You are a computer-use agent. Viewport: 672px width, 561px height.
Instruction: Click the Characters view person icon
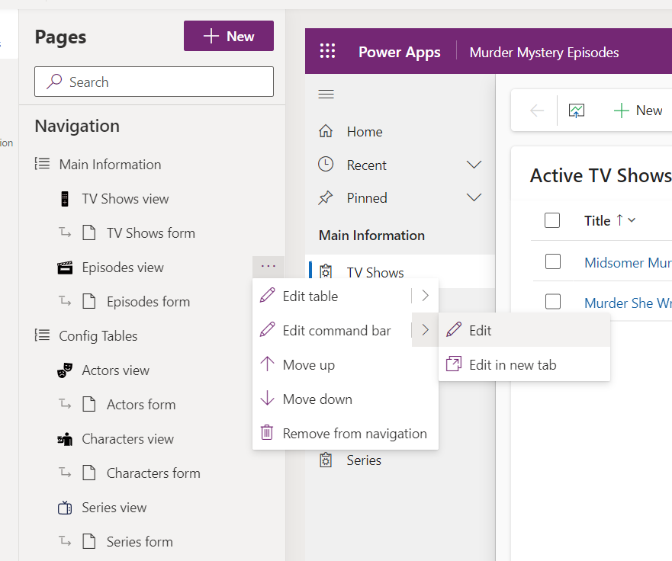65,439
